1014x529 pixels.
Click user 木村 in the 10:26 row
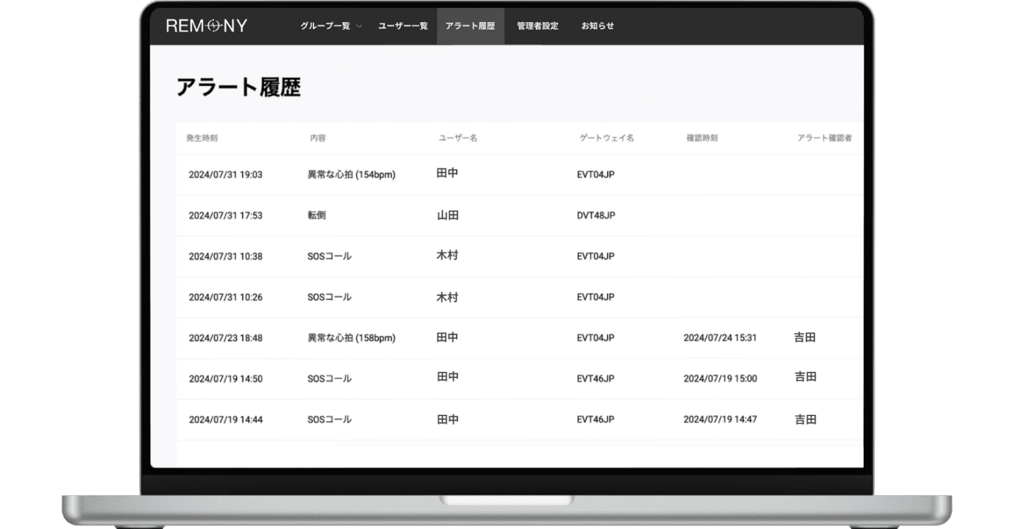click(447, 297)
